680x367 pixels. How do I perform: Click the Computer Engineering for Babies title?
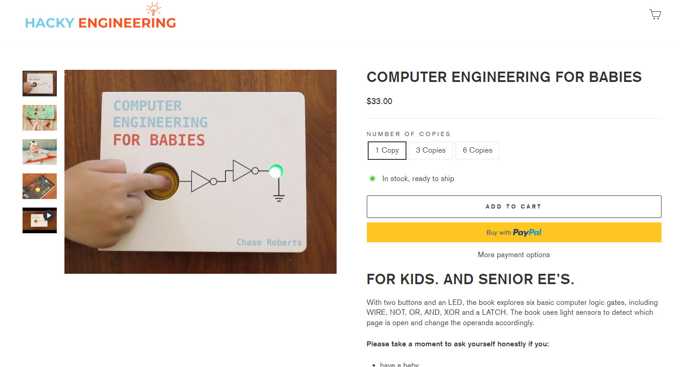(x=504, y=77)
